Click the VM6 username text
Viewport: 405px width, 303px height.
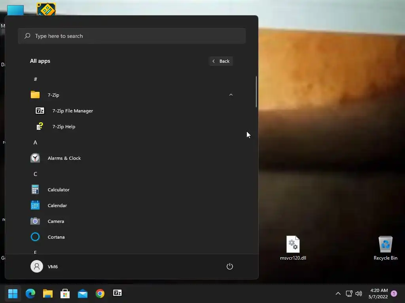53,267
